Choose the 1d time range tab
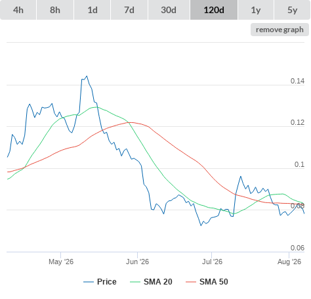The image size is (311, 299). pos(93,10)
